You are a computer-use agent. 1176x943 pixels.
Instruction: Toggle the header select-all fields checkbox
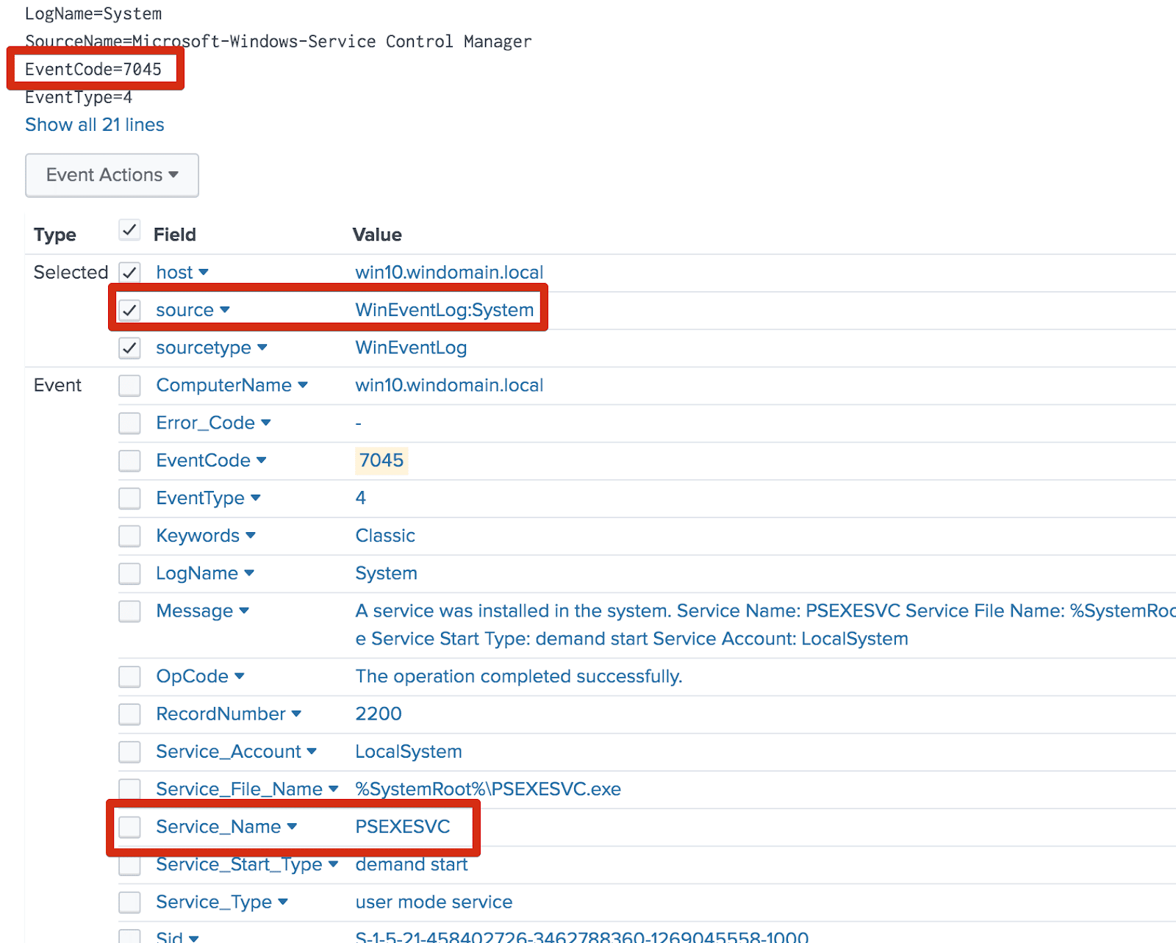click(129, 231)
